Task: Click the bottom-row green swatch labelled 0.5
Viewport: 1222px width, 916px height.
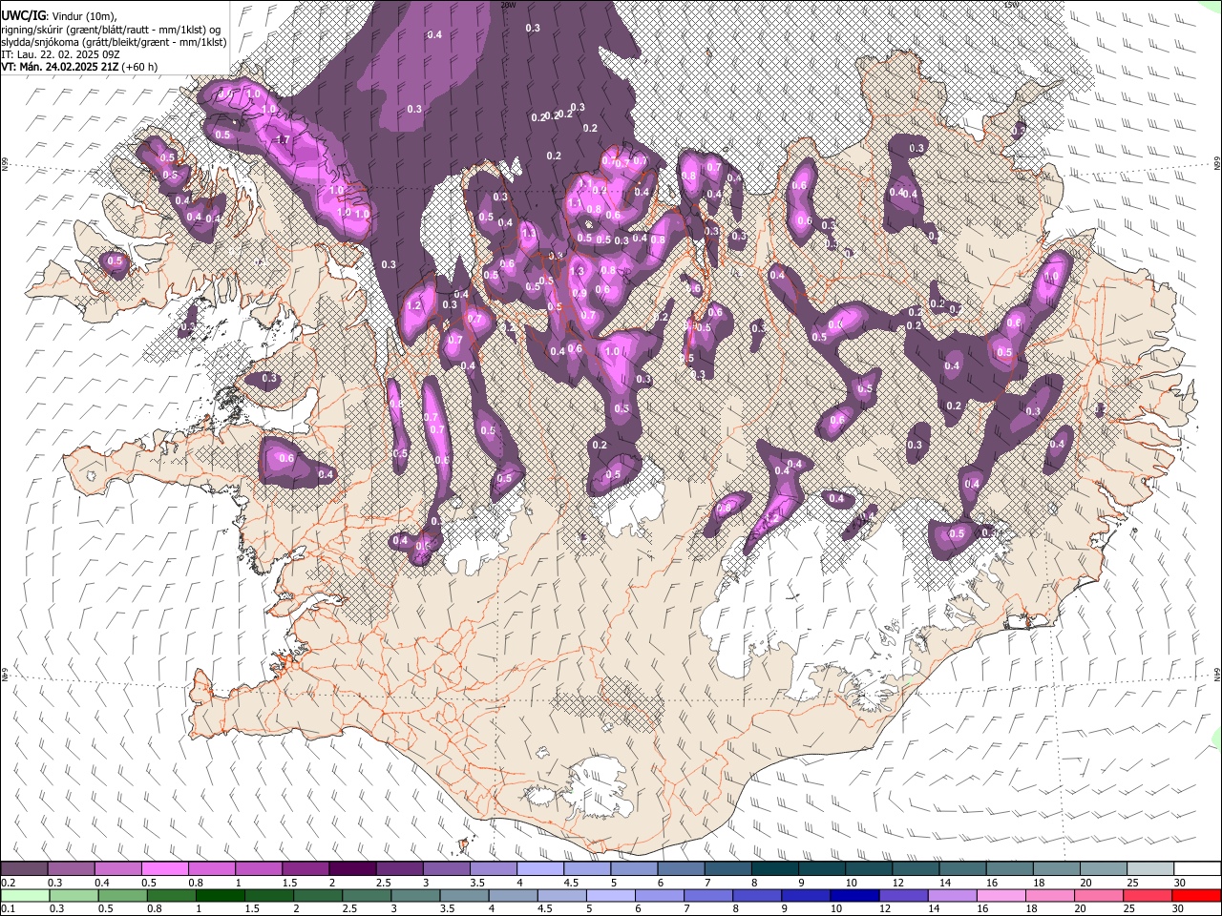Action: tap(122, 896)
